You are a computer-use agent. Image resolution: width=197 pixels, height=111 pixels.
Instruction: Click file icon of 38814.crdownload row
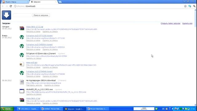[22, 82]
